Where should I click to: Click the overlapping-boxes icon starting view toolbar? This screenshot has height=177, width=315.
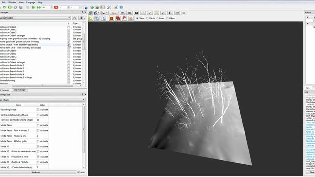90,13
